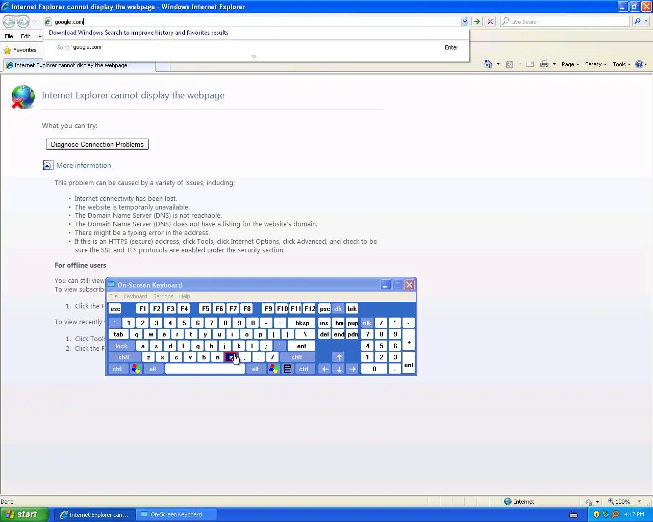Click the red Stop loading icon
The width and height of the screenshot is (653, 522).
[x=490, y=21]
